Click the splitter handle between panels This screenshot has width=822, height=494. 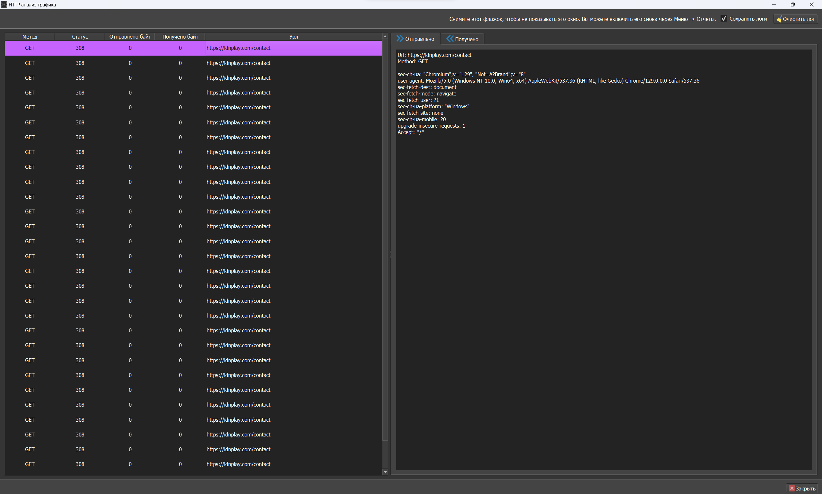390,255
